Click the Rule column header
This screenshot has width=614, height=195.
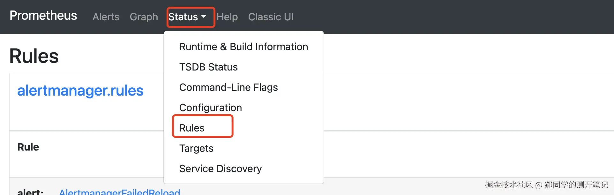28,147
